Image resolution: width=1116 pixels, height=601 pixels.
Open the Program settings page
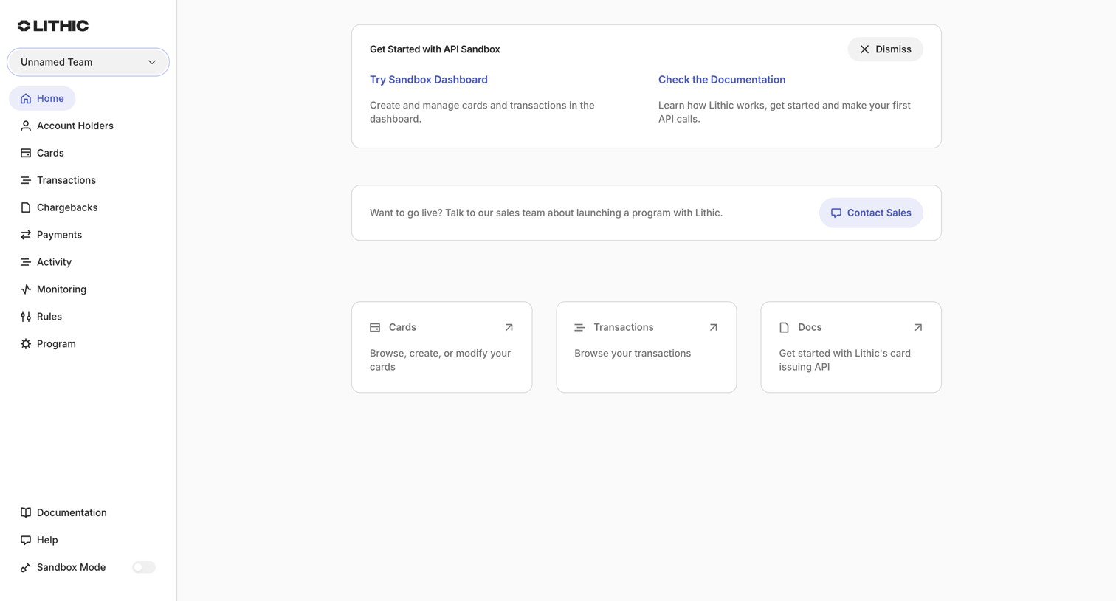48,344
